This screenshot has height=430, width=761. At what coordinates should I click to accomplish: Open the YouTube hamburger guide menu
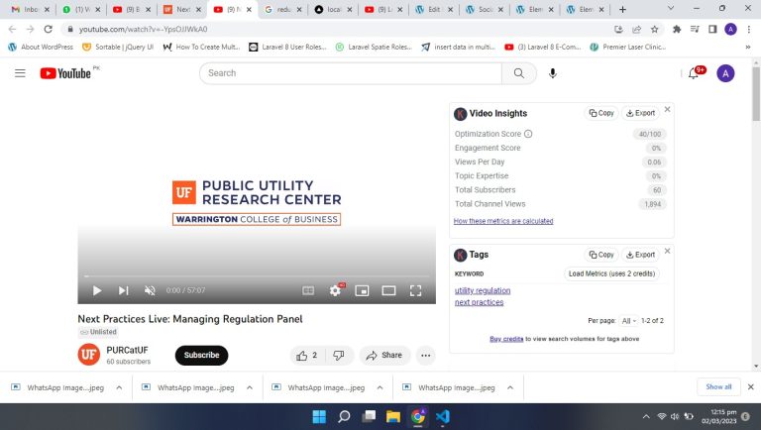point(20,73)
